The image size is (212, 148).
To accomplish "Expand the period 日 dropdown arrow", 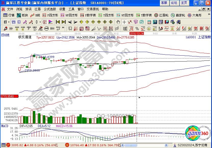I will pyautogui.click(x=9, y=22).
